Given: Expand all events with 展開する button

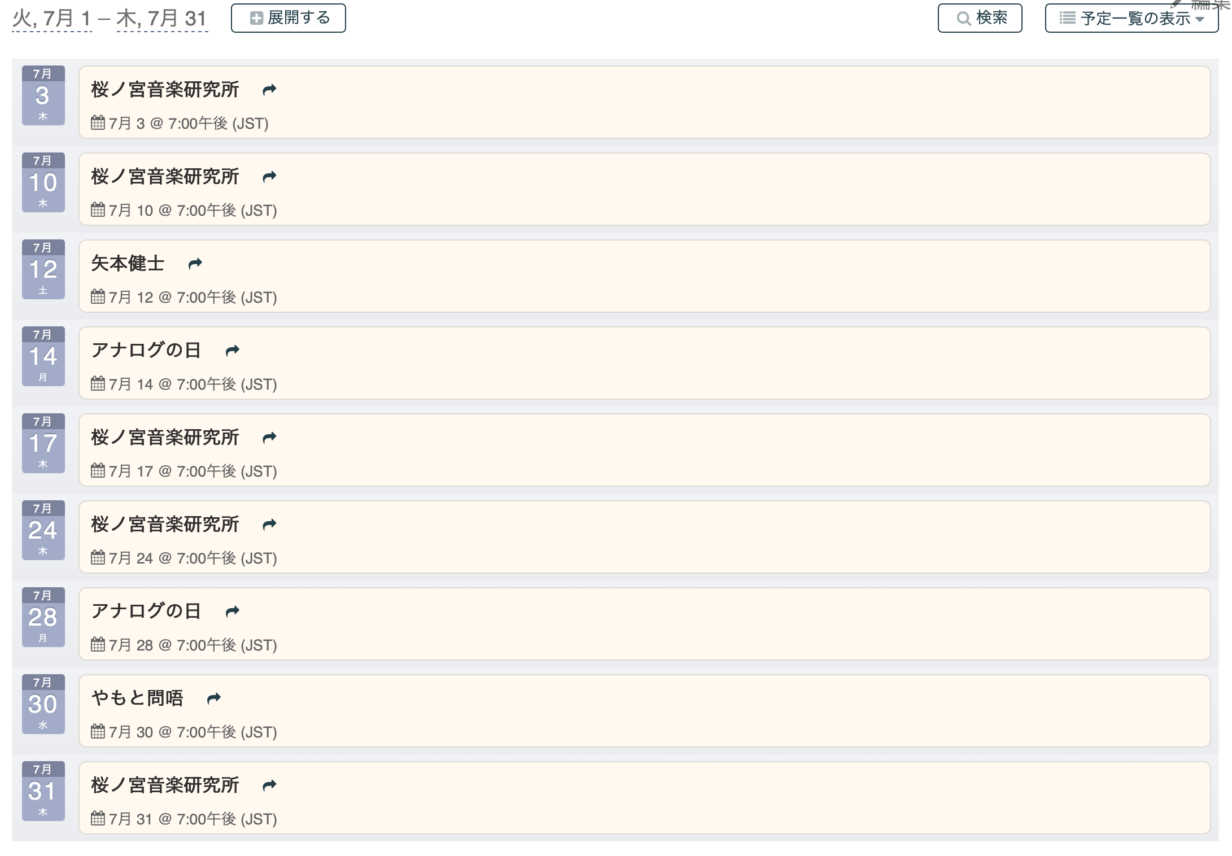Looking at the screenshot, I should click(289, 18).
